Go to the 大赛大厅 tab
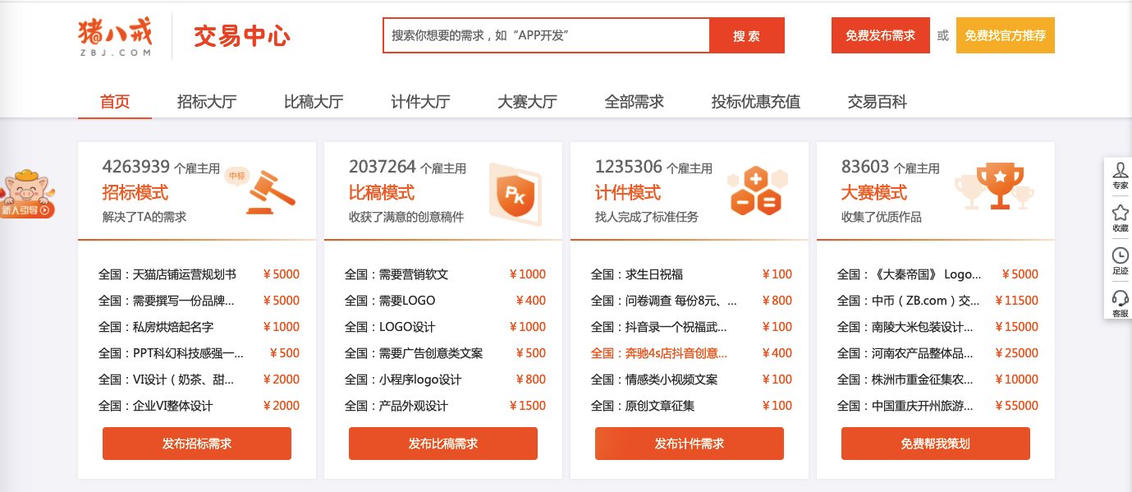 point(527,102)
